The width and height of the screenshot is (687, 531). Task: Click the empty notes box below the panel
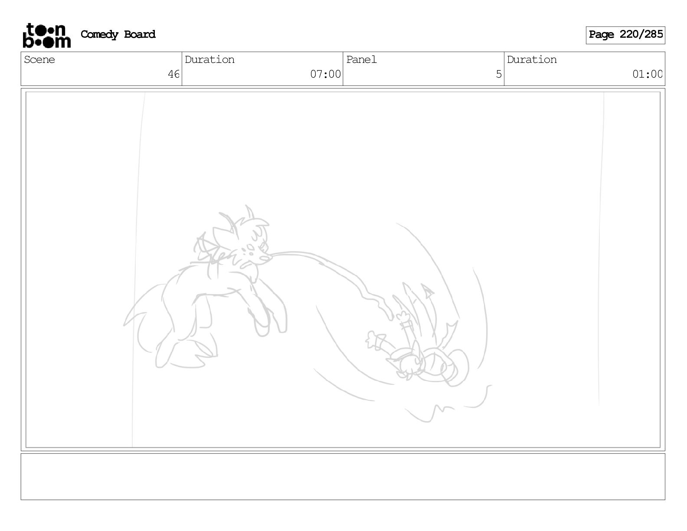coord(343,476)
